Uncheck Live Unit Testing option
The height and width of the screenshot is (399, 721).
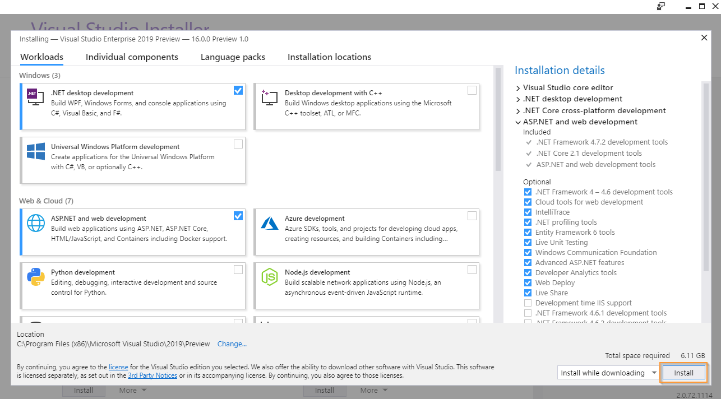coord(528,243)
